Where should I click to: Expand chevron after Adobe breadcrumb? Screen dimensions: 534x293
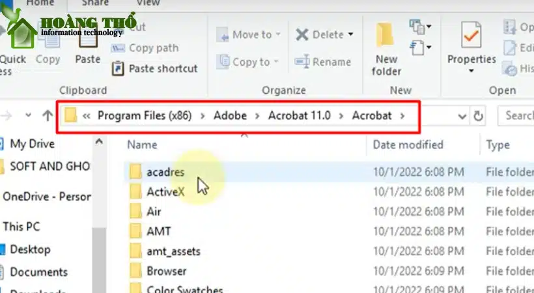257,116
